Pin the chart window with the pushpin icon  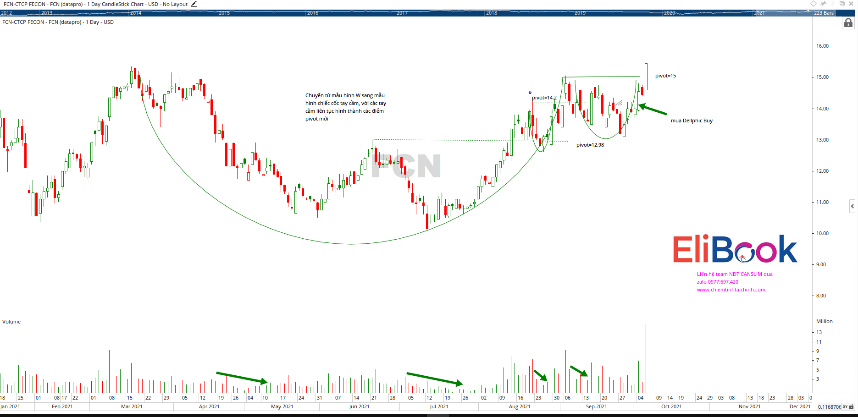point(824,4)
